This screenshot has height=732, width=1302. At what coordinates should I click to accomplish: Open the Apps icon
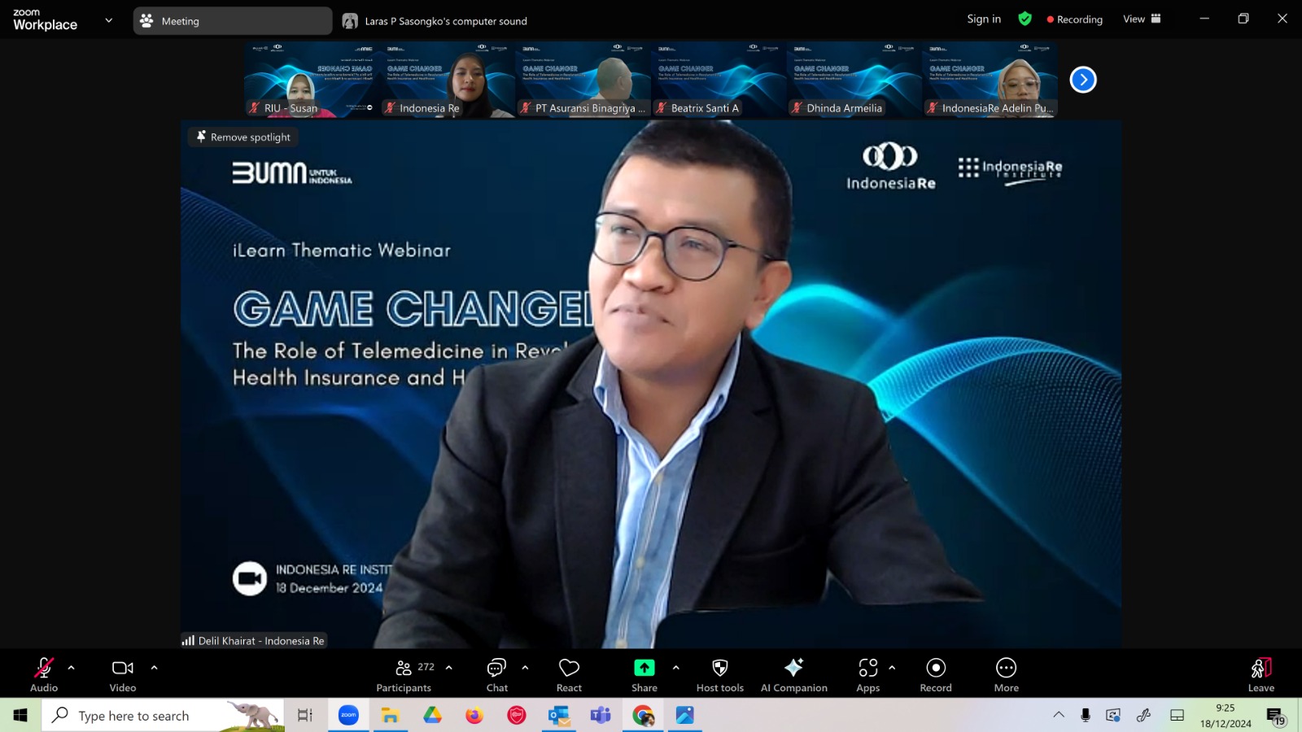[x=868, y=675]
